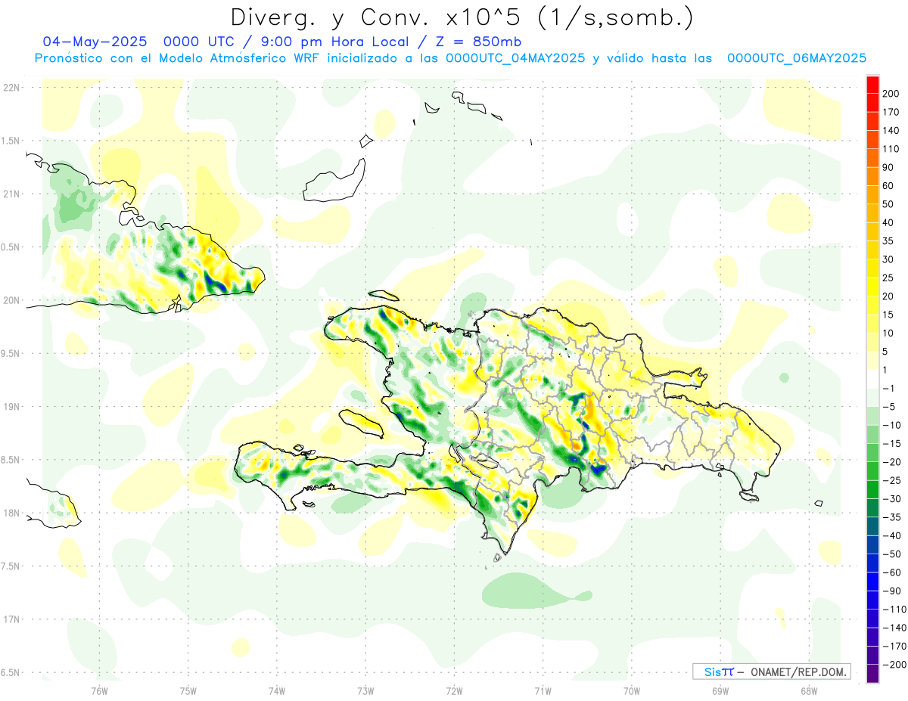908x701 pixels.
Task: Click the "18N" latitude label
Action: (11, 513)
